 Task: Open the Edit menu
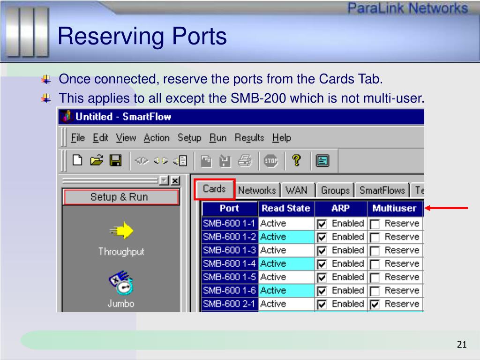[100, 138]
